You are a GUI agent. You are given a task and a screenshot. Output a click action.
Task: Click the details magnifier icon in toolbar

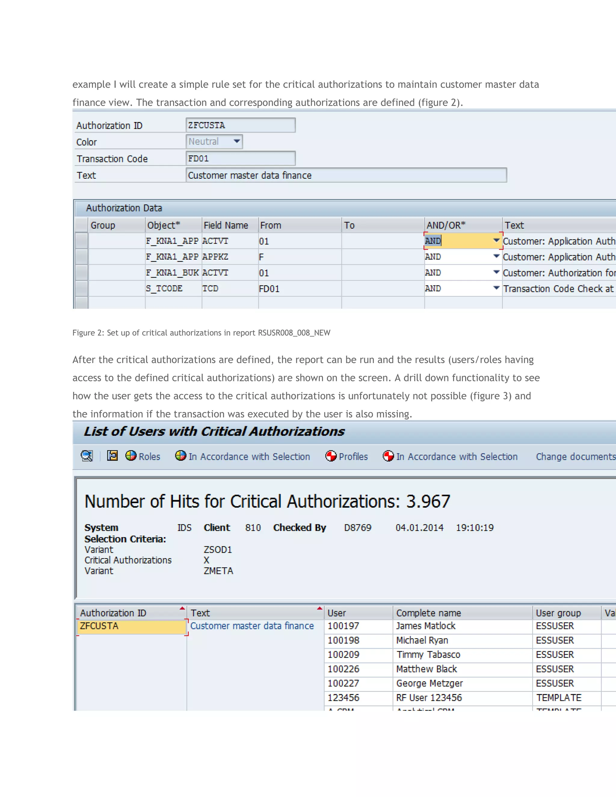tap(87, 456)
